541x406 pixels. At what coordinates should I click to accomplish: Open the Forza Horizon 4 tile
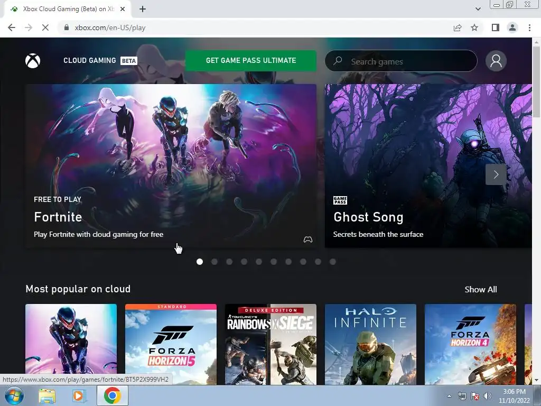coord(470,344)
